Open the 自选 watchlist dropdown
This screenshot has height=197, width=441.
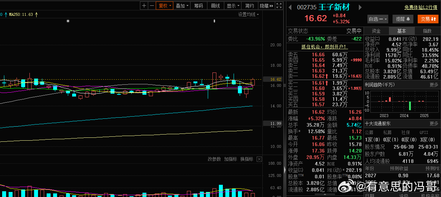click(378, 19)
